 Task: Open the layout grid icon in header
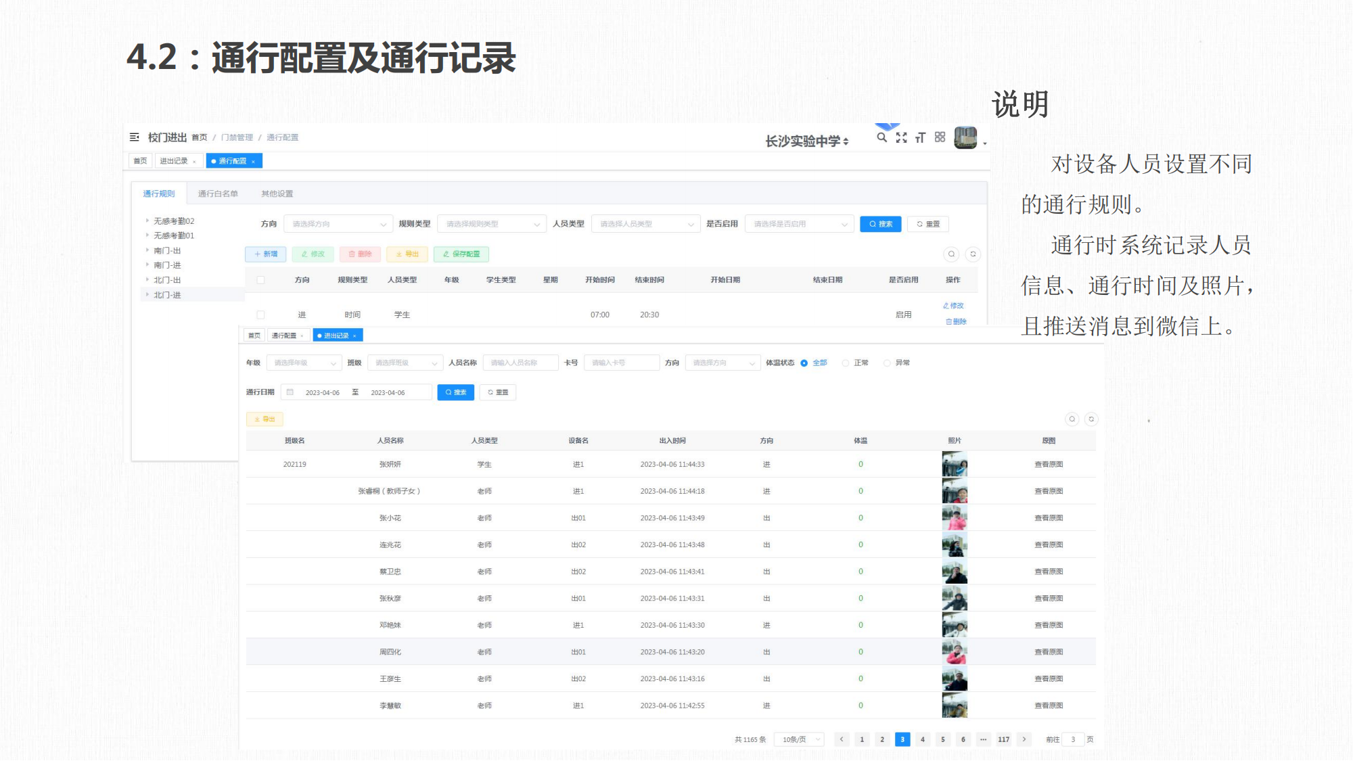(x=940, y=137)
